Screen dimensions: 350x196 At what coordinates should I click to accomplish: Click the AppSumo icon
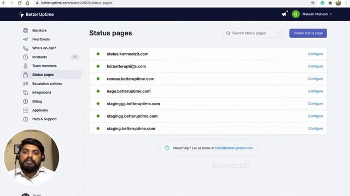26,110
